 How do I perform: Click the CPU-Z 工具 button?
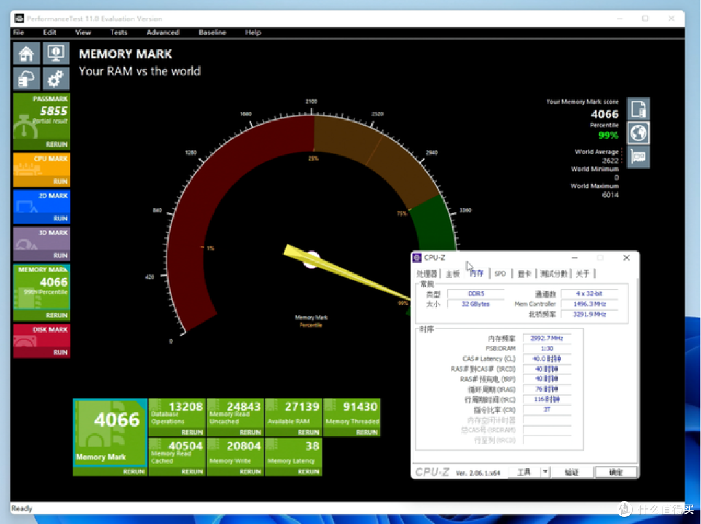(524, 472)
